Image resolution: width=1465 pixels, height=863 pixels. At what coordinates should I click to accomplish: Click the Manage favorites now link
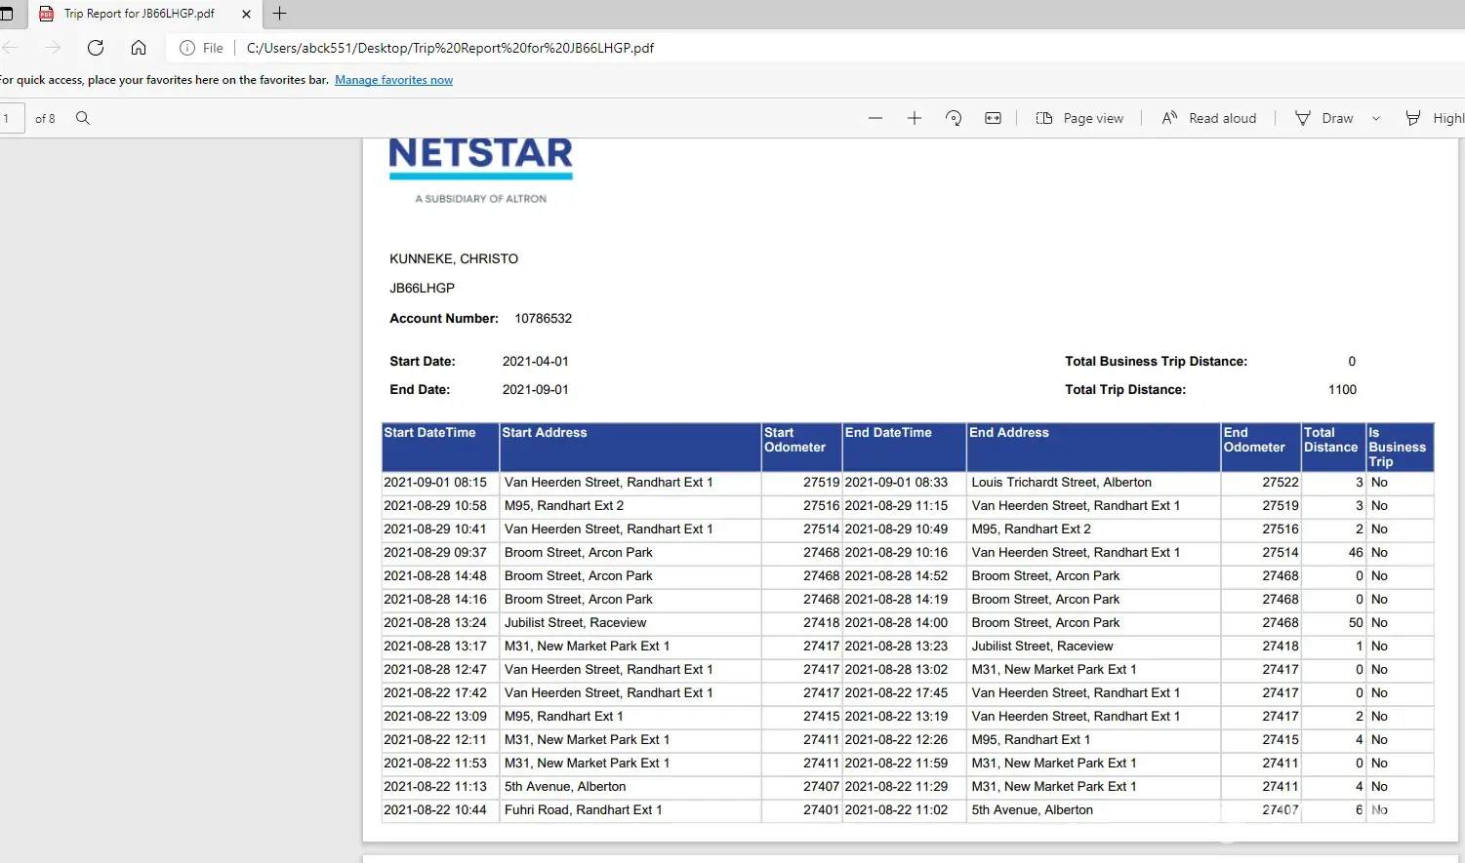pos(393,80)
